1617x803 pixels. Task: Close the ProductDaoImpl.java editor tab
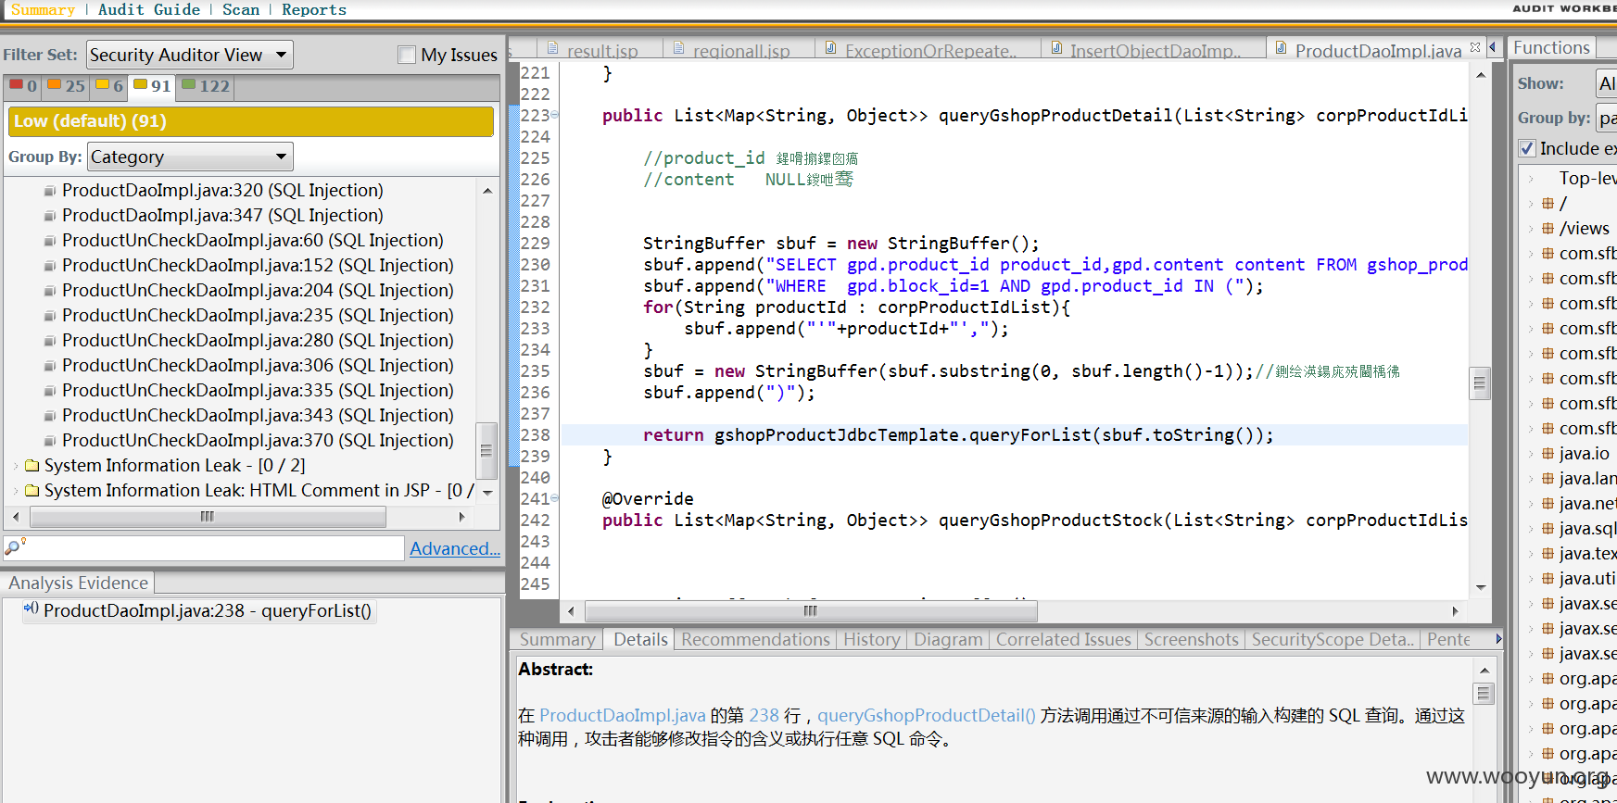point(1474,47)
